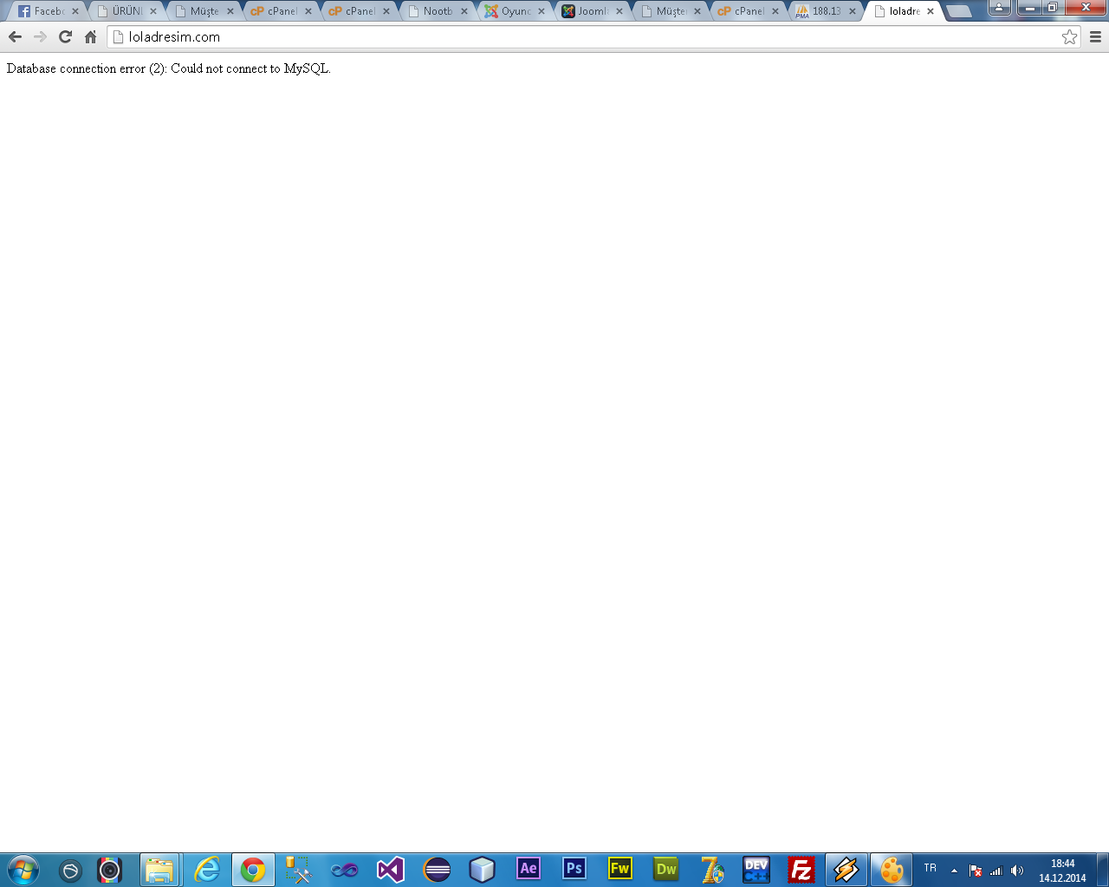Click the Chrome user profile button
1109x887 pixels.
click(999, 8)
